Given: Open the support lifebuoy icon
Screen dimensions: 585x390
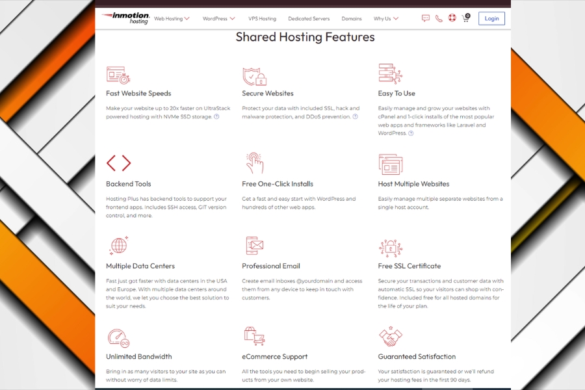Looking at the screenshot, I should [x=452, y=18].
